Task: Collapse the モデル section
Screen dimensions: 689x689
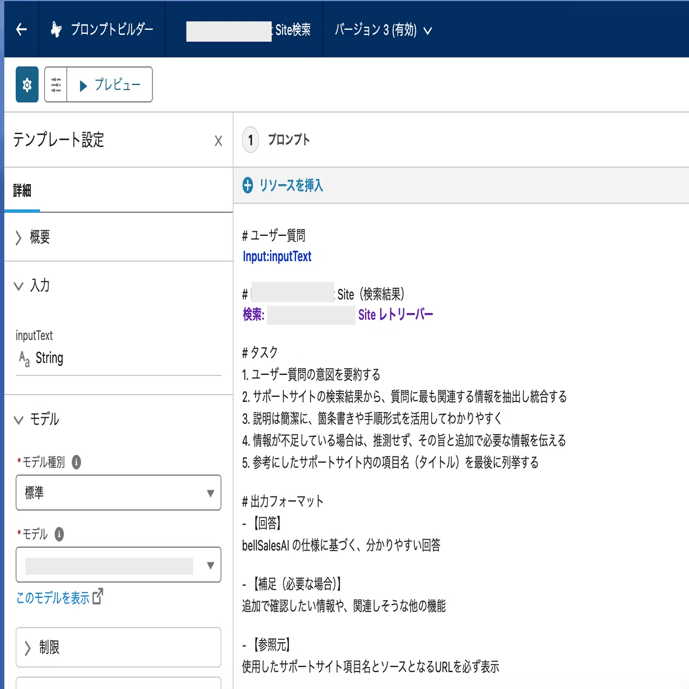Action: point(19,419)
